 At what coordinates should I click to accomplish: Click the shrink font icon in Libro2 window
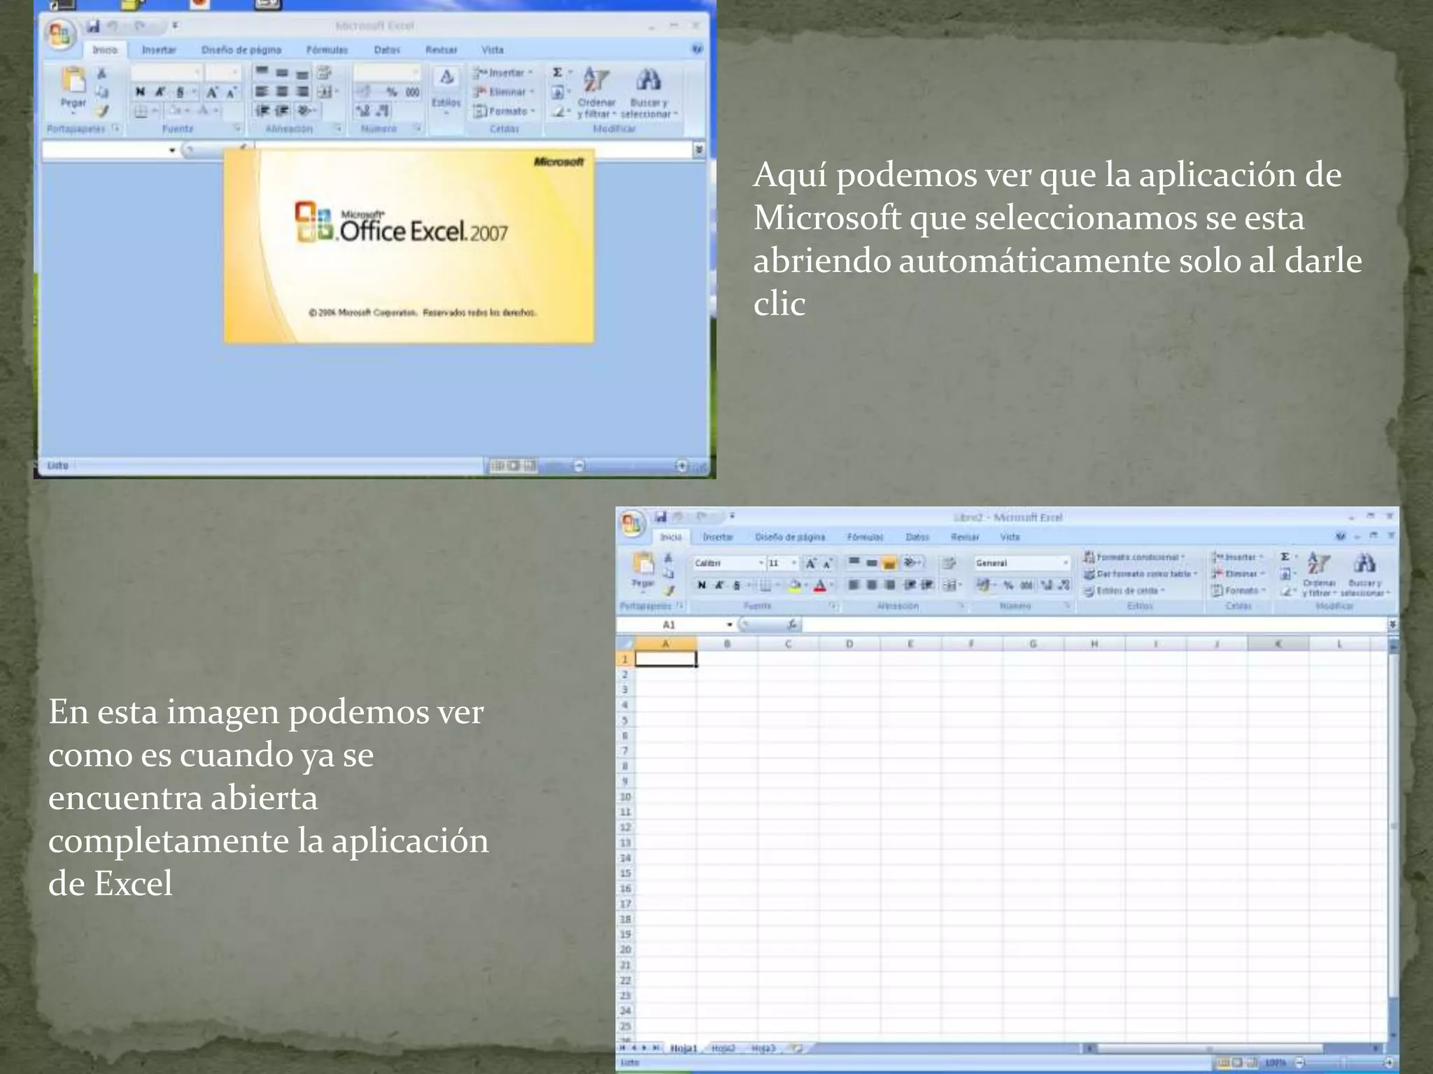[828, 564]
